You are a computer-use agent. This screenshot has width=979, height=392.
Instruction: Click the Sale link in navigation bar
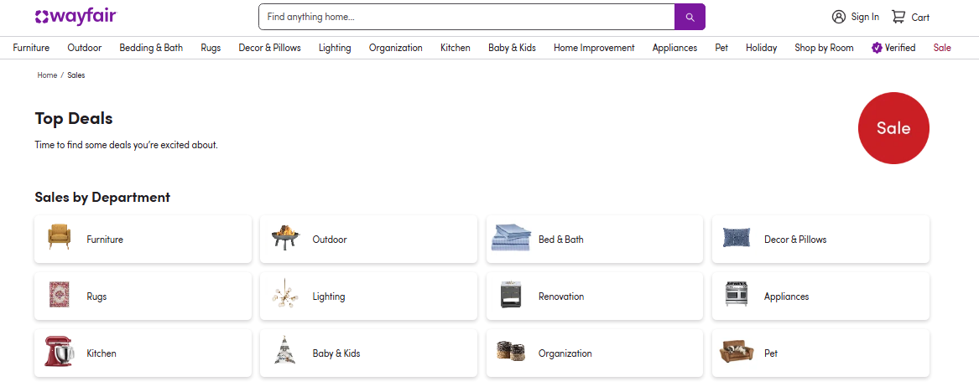[x=942, y=48]
